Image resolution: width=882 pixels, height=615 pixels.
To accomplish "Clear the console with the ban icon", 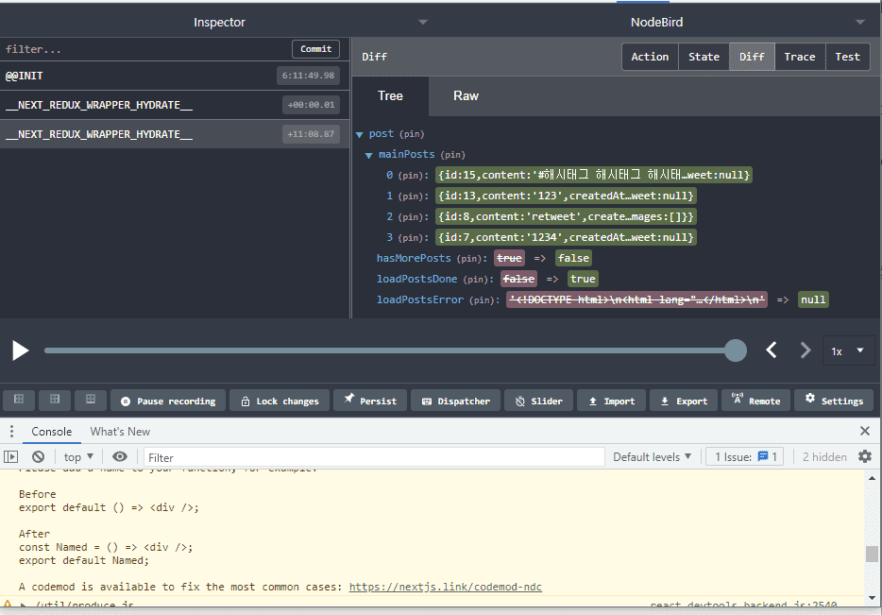I will (x=38, y=457).
